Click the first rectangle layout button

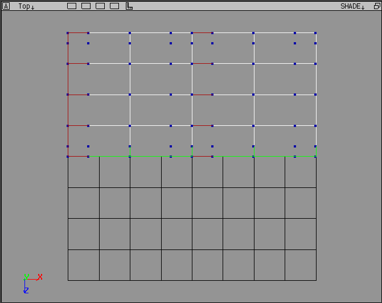tap(72, 6)
